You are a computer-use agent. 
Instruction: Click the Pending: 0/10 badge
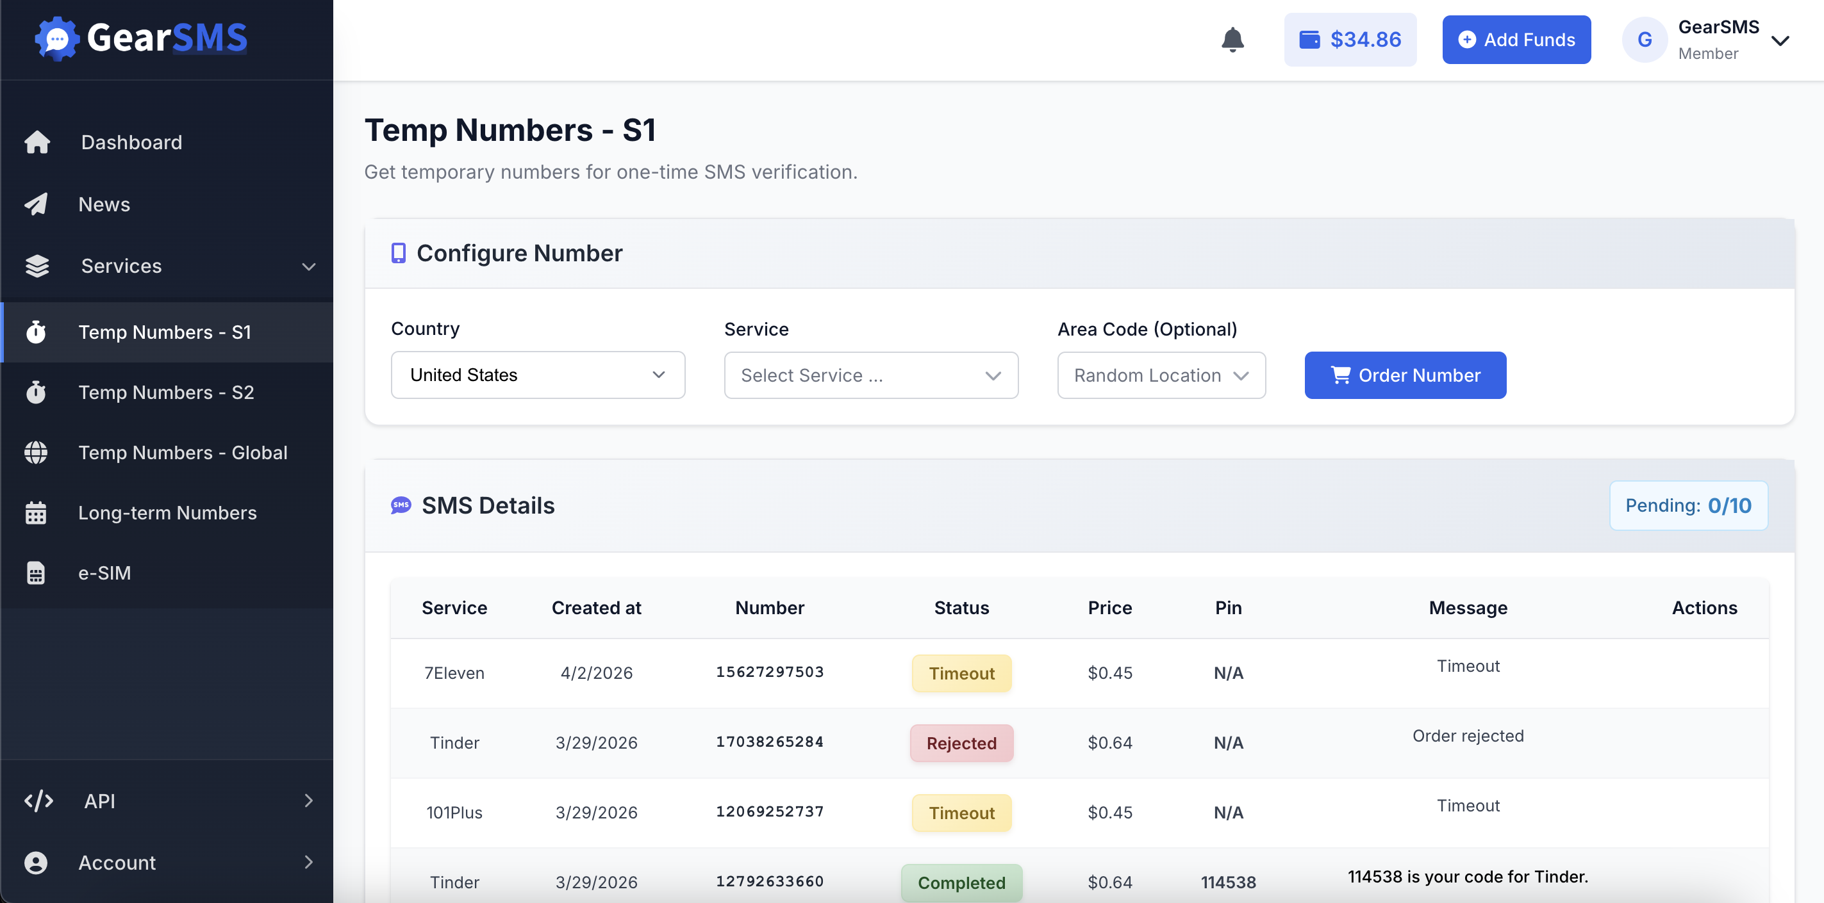click(1688, 505)
